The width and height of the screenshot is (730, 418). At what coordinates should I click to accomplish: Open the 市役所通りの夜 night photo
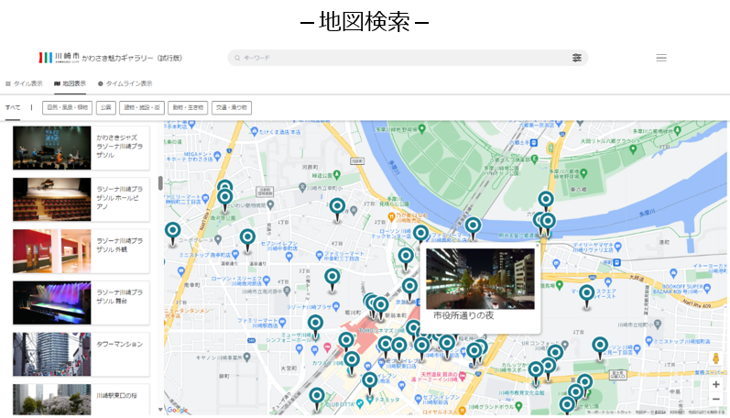coord(480,279)
